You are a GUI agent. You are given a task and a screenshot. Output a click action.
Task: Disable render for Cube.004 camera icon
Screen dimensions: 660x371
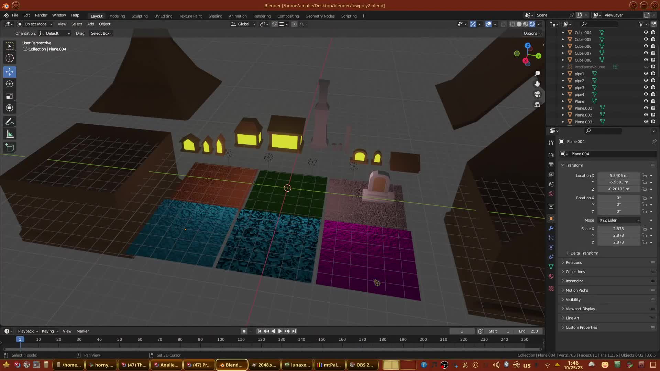tap(653, 33)
